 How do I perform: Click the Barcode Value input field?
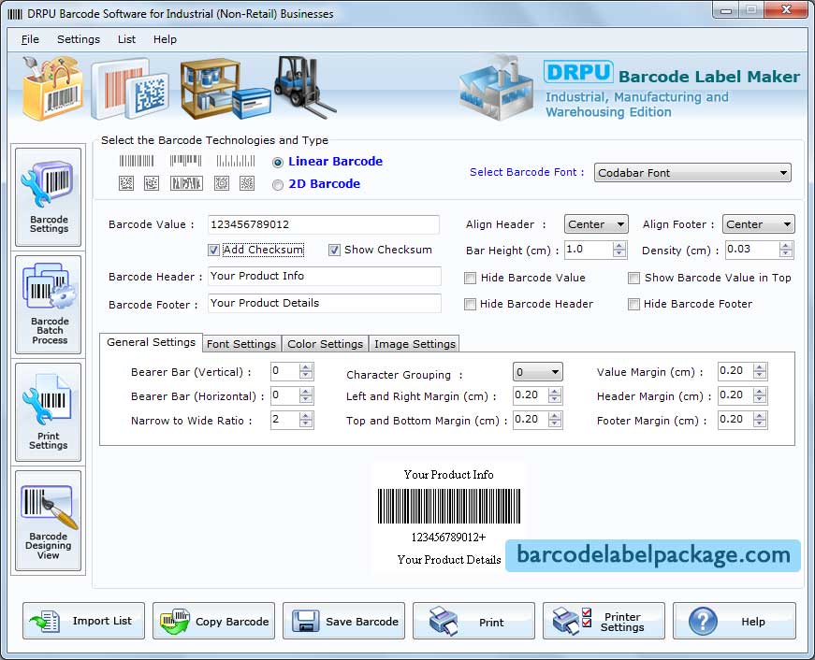[324, 225]
